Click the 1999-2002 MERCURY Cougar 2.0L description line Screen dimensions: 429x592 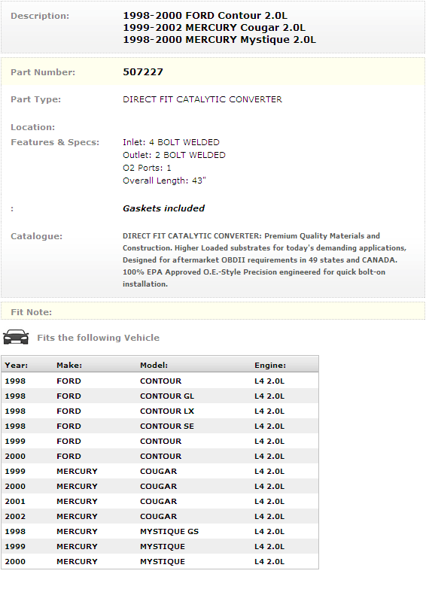(214, 28)
